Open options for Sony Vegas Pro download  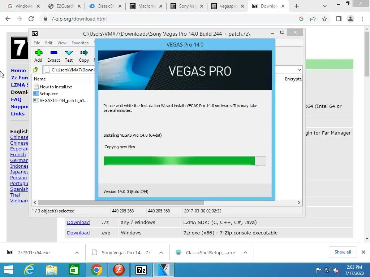coord(161,252)
